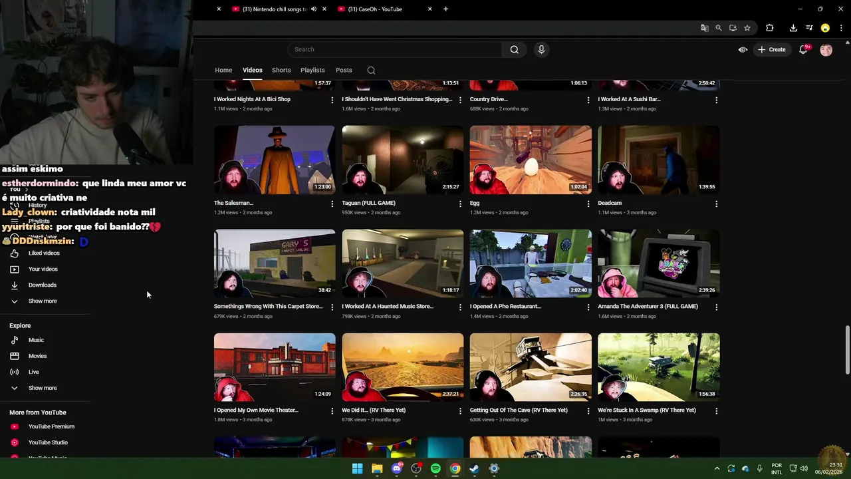Viewport: 851px width, 479px height.
Task: Open options for I Worked At A Sushi Bar
Action: point(716,100)
